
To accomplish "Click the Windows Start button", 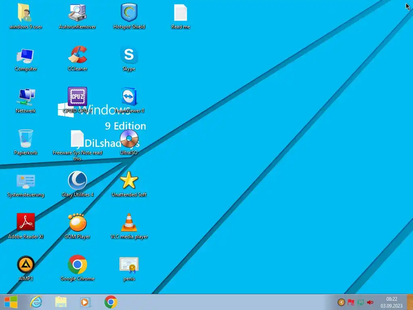I will click(11, 302).
